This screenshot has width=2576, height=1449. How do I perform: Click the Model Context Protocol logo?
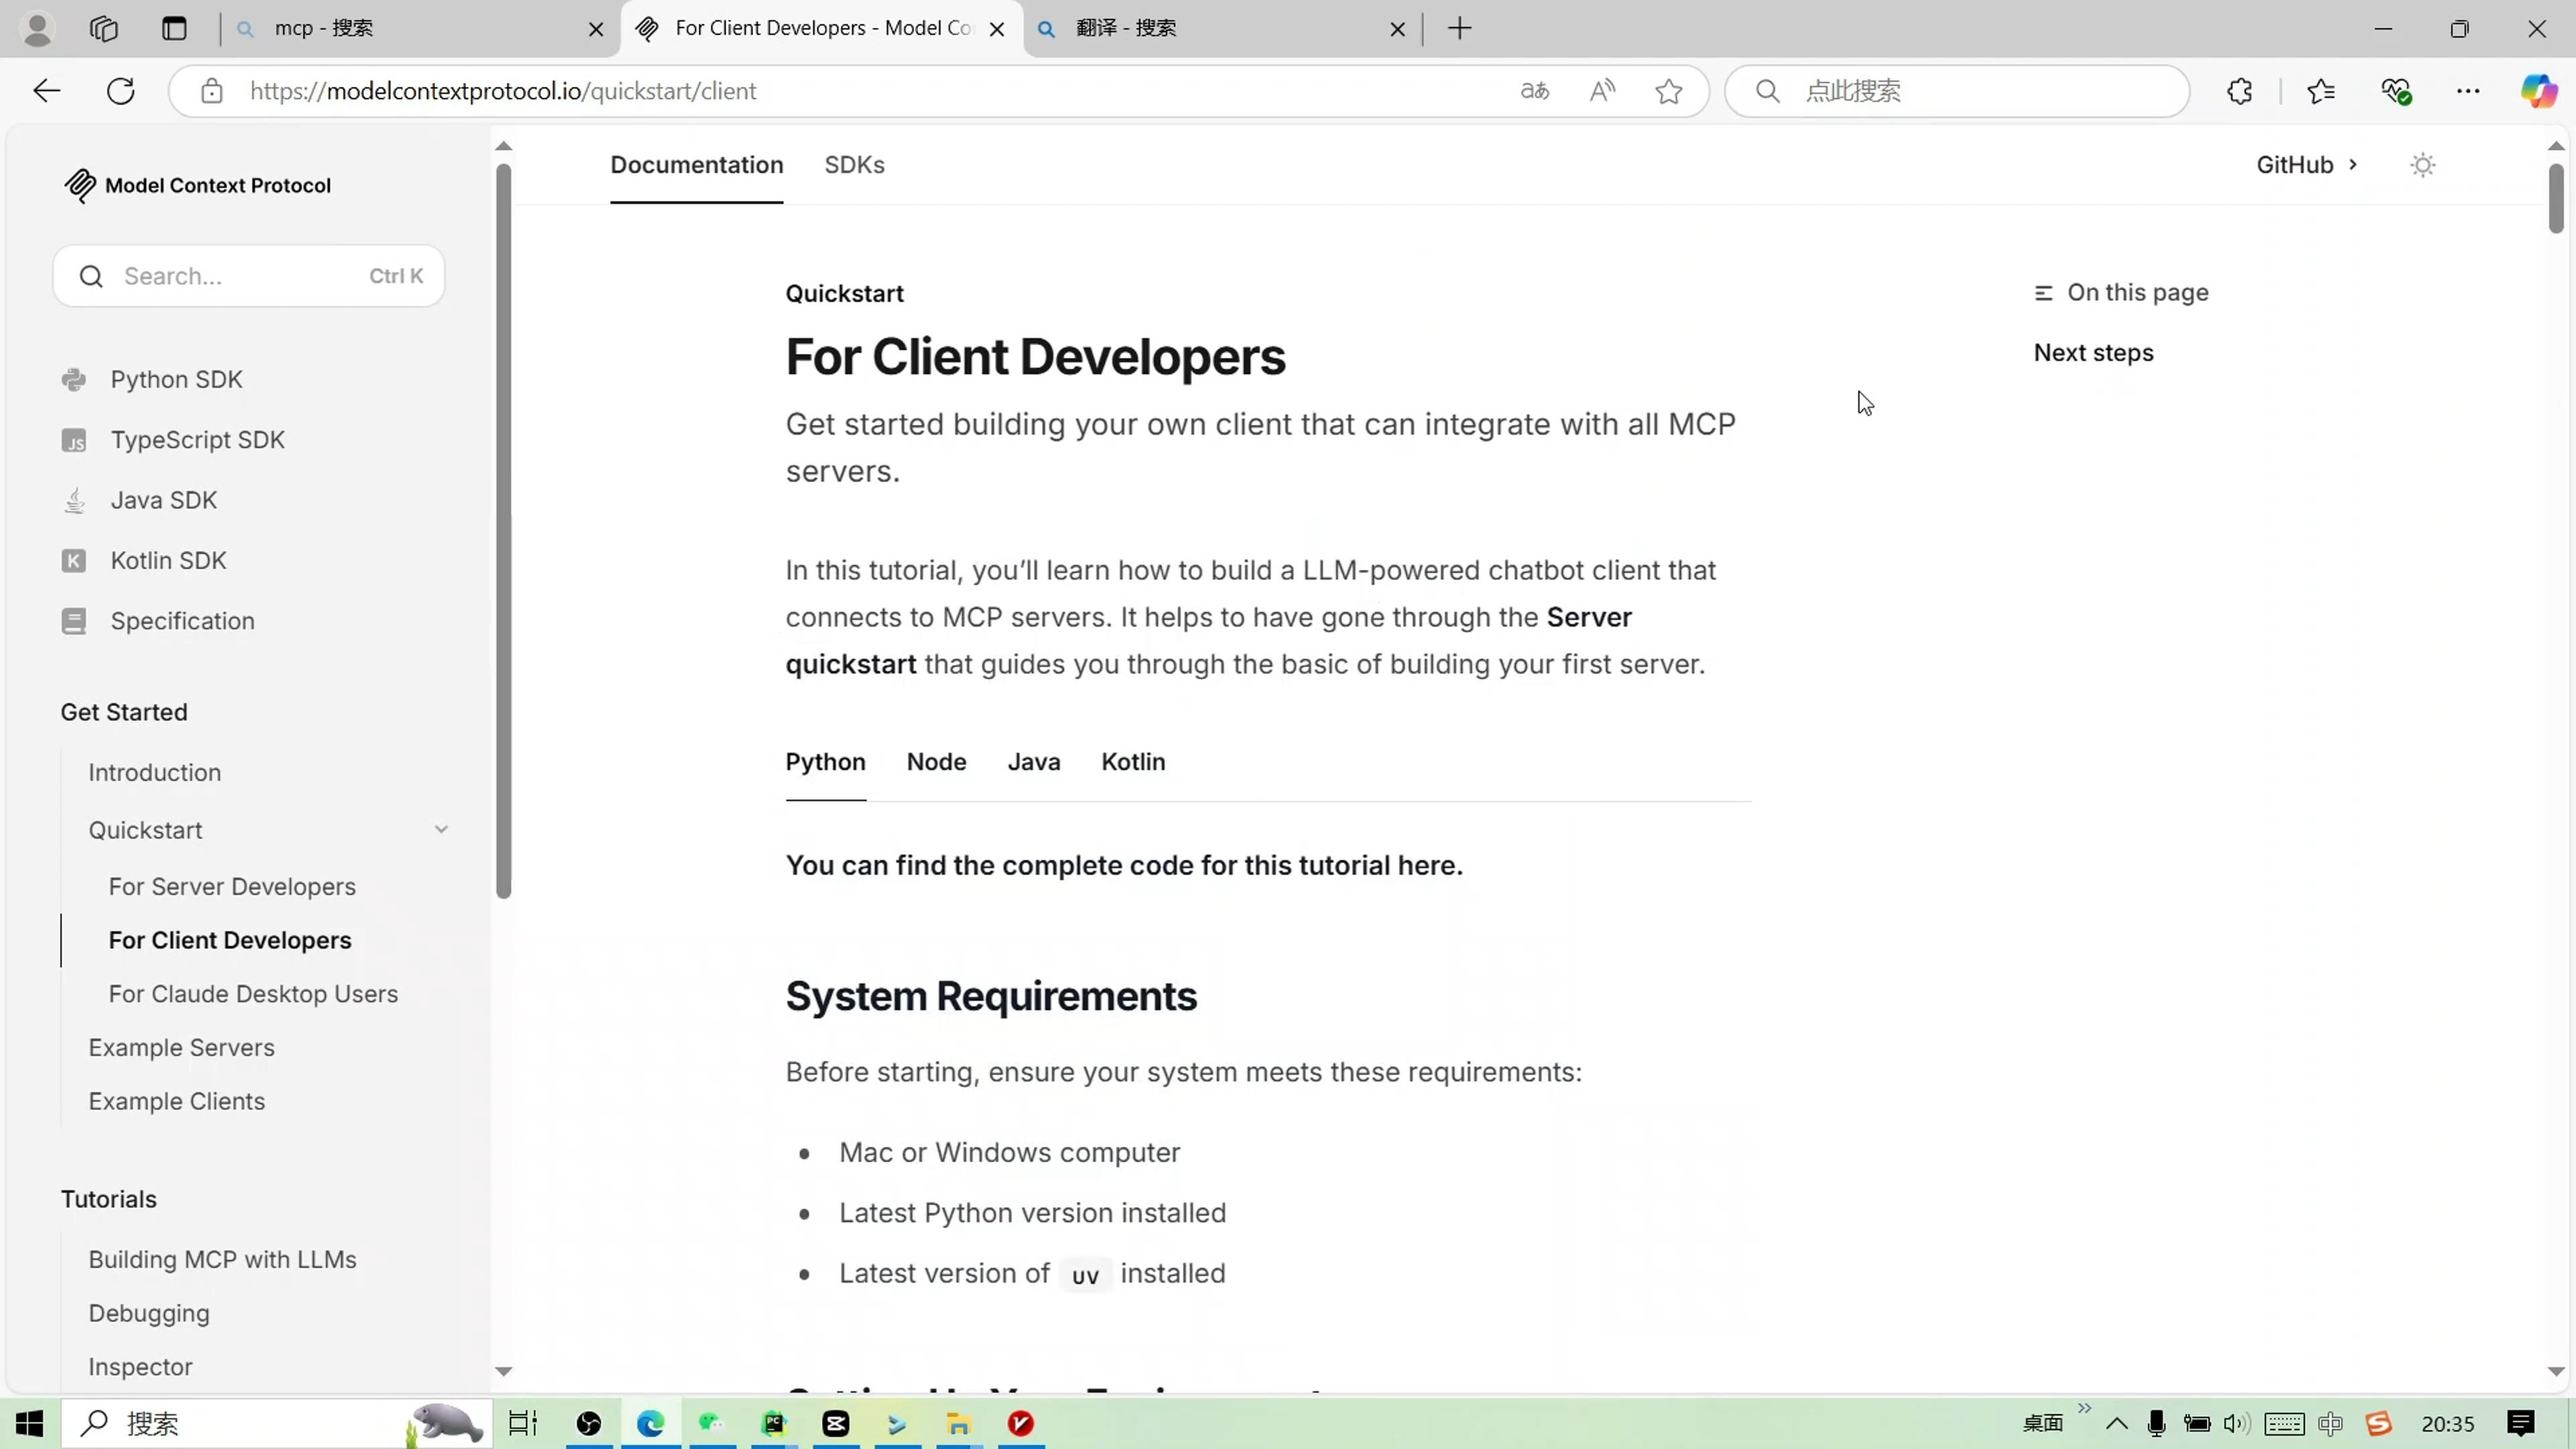click(x=197, y=185)
